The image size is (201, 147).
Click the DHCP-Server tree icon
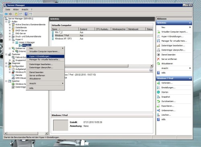coord(13,31)
